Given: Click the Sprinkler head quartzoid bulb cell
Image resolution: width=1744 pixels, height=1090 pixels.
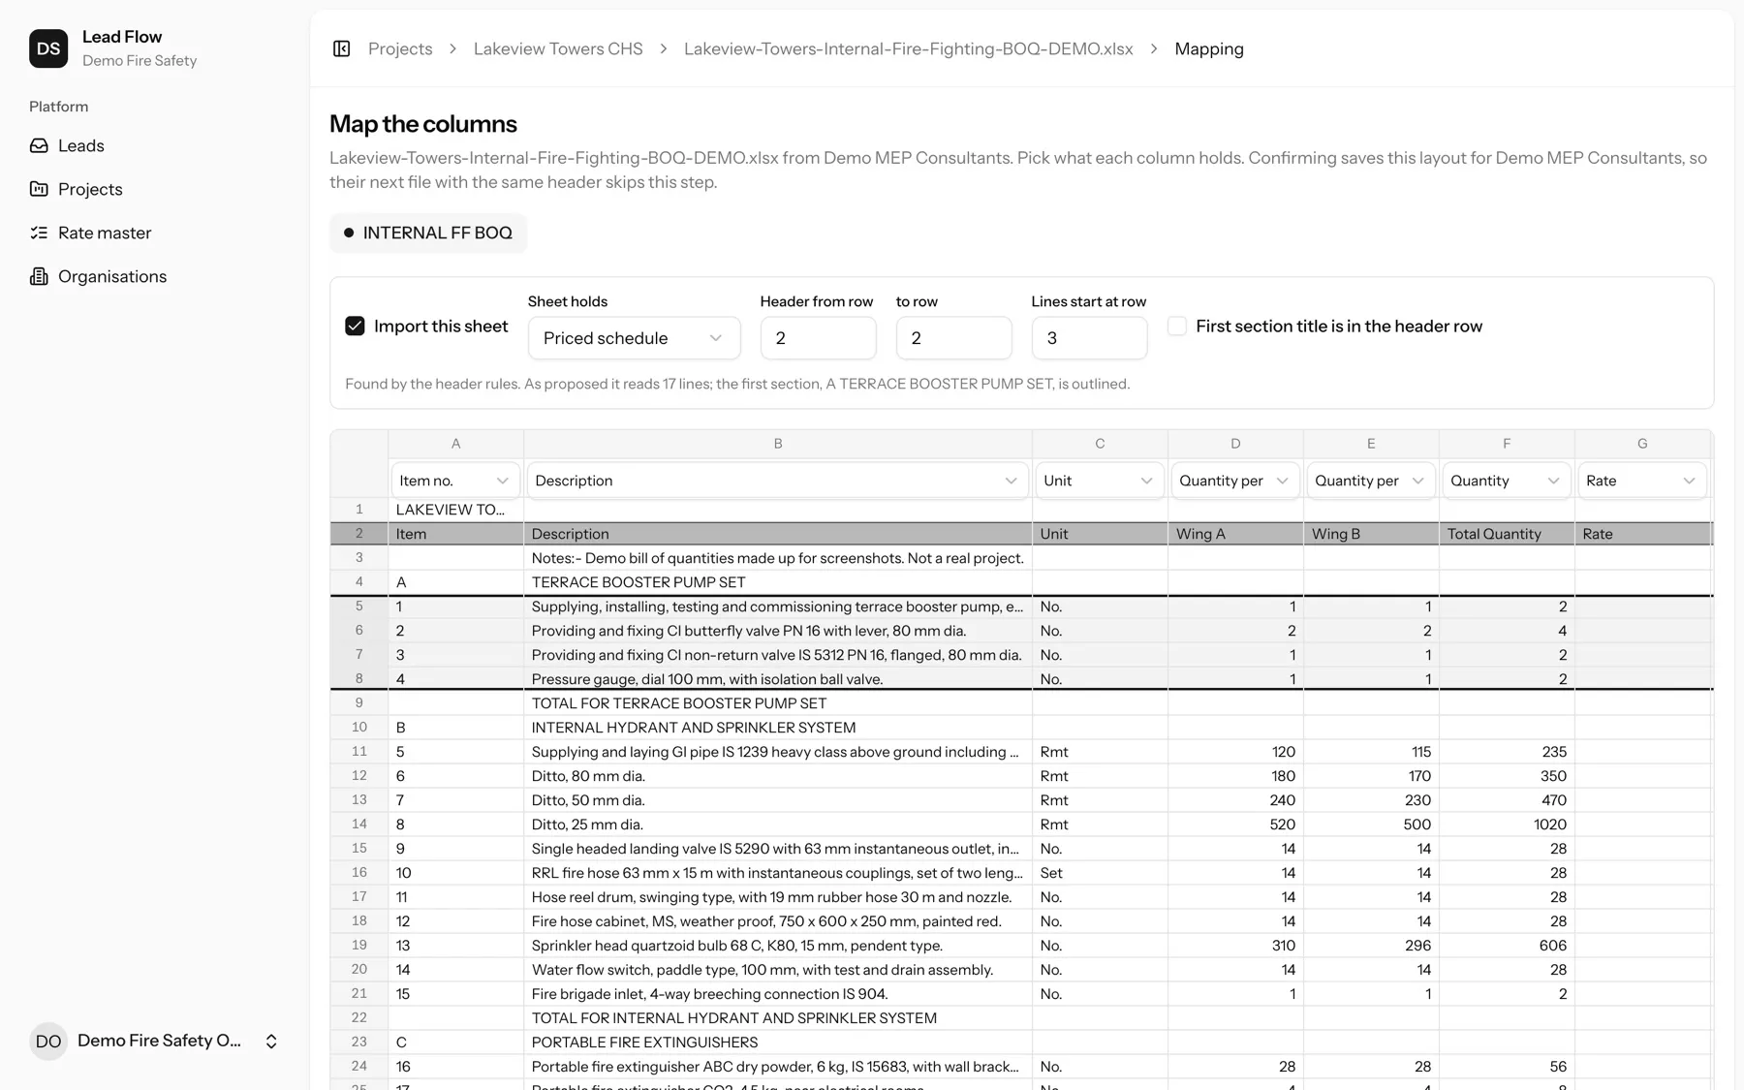Looking at the screenshot, I should [777, 946].
